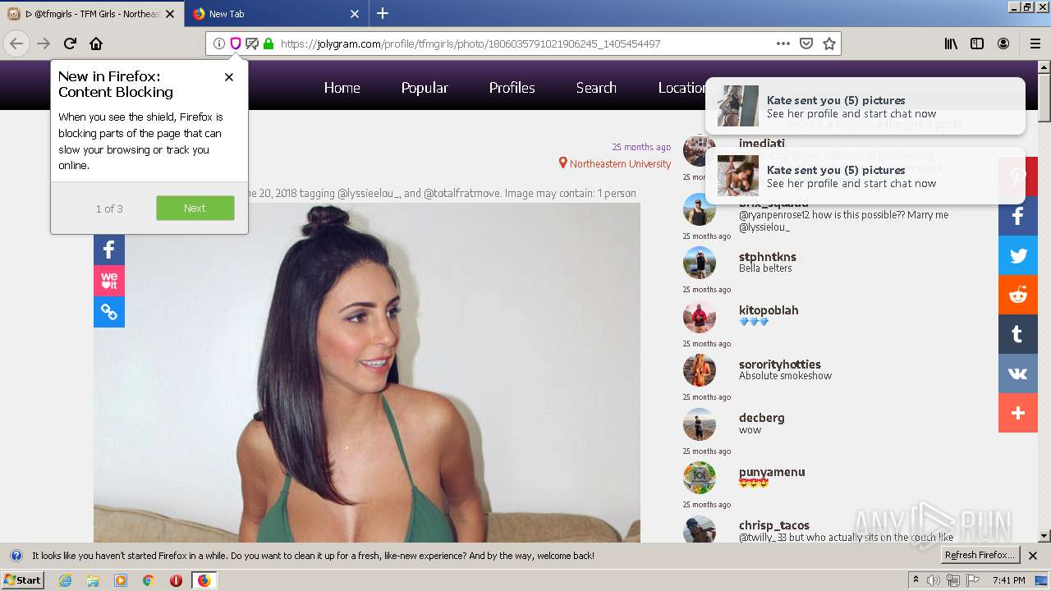Click stphntkns avatar thumbnail
Image resolution: width=1051 pixels, height=591 pixels.
[x=700, y=263]
